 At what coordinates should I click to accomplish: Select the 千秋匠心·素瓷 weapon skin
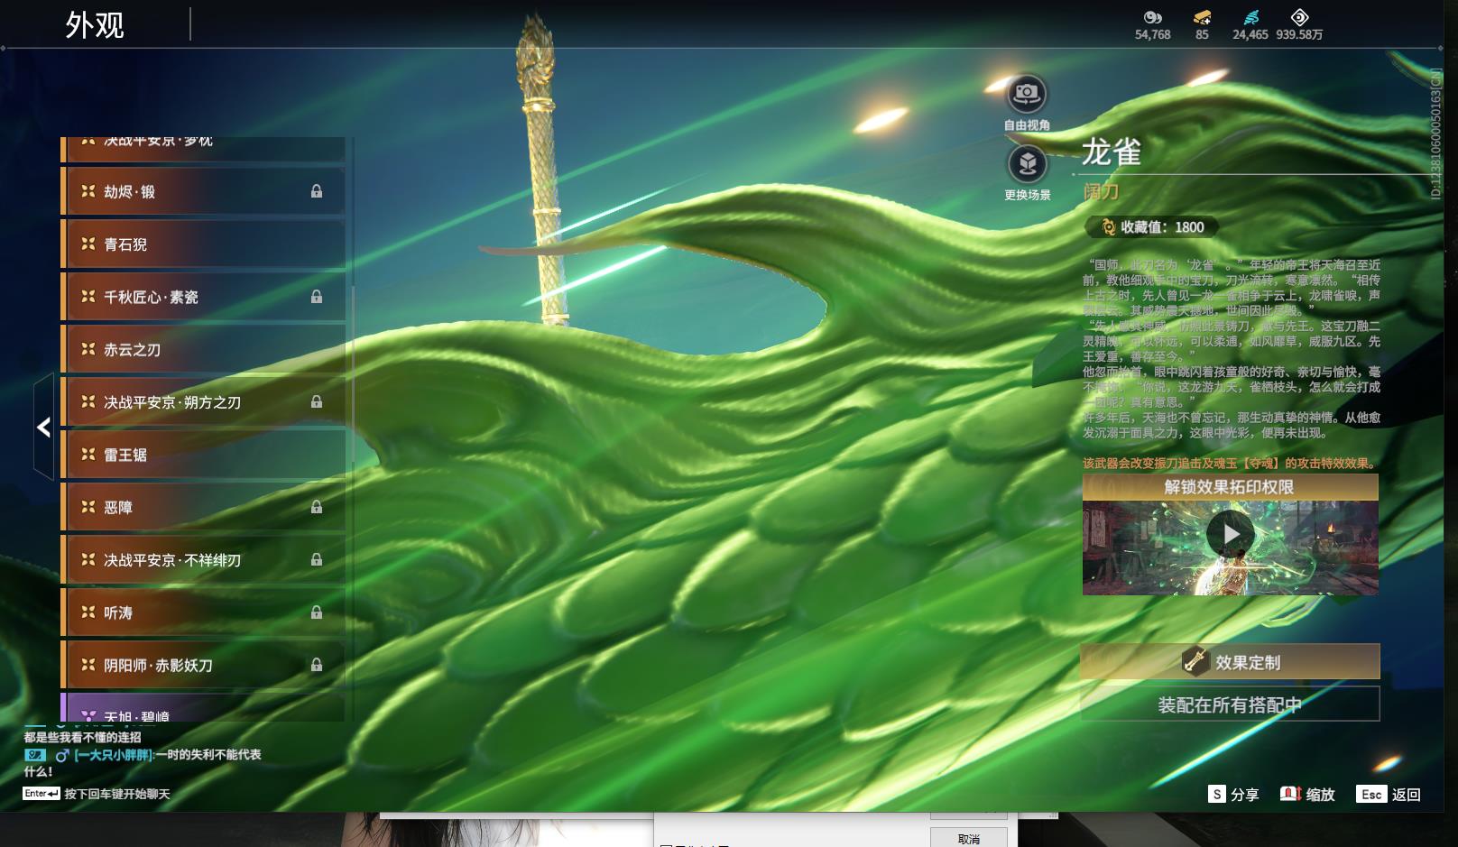pos(203,297)
